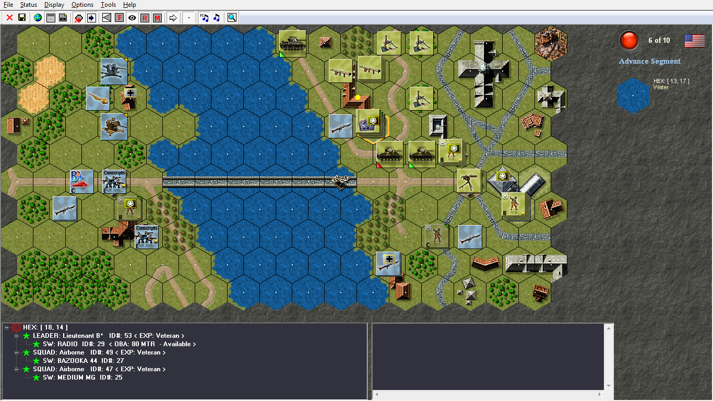Collapse the LEADER: Lieutenant B* node
Viewport: 713px width, 401px height.
coord(16,336)
